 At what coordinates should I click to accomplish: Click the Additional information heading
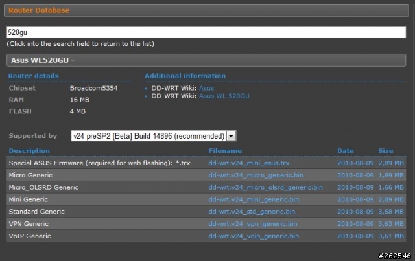point(185,76)
